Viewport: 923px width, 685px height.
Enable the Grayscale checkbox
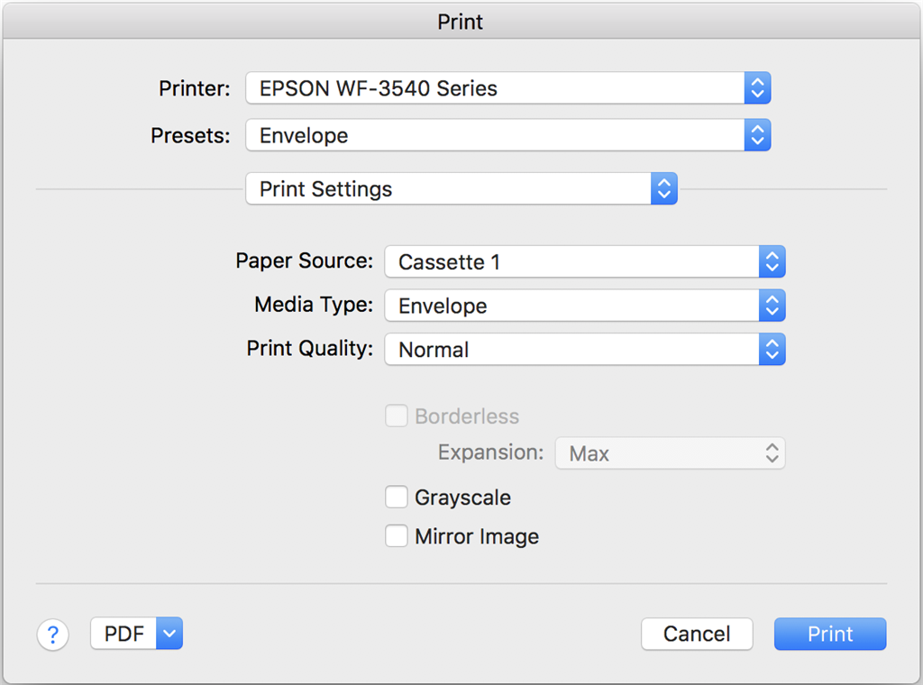[397, 497]
